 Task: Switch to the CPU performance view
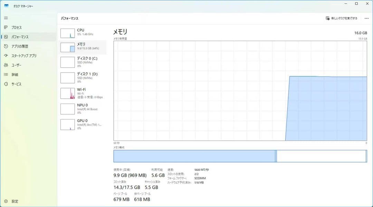[x=83, y=33]
